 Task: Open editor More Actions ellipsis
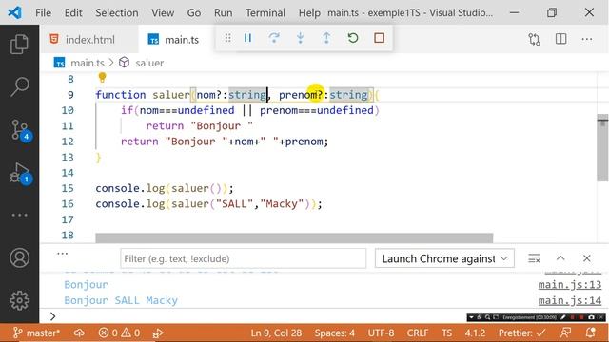point(587,39)
